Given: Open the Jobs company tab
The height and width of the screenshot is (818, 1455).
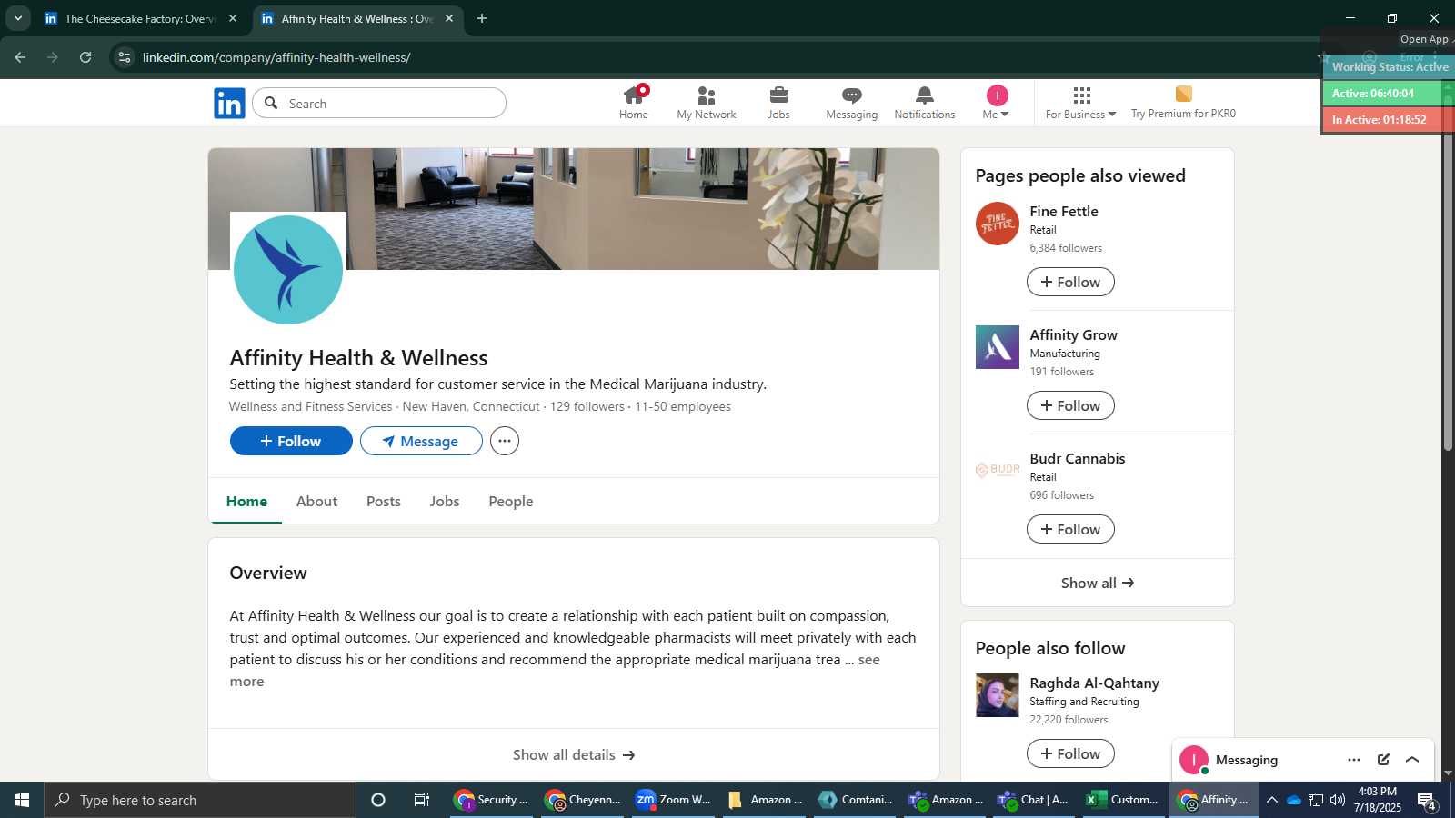Looking at the screenshot, I should click(x=445, y=501).
